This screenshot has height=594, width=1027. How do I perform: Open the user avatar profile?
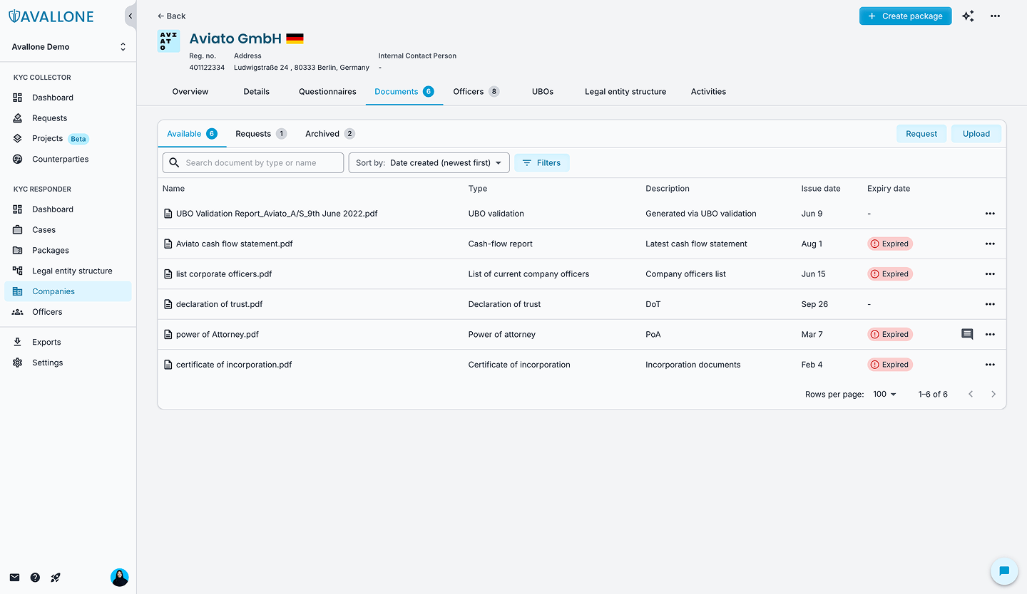tap(120, 578)
